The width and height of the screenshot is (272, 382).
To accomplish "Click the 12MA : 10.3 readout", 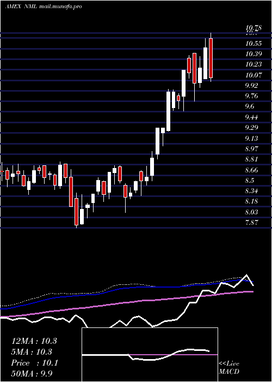I will tap(34, 341).
